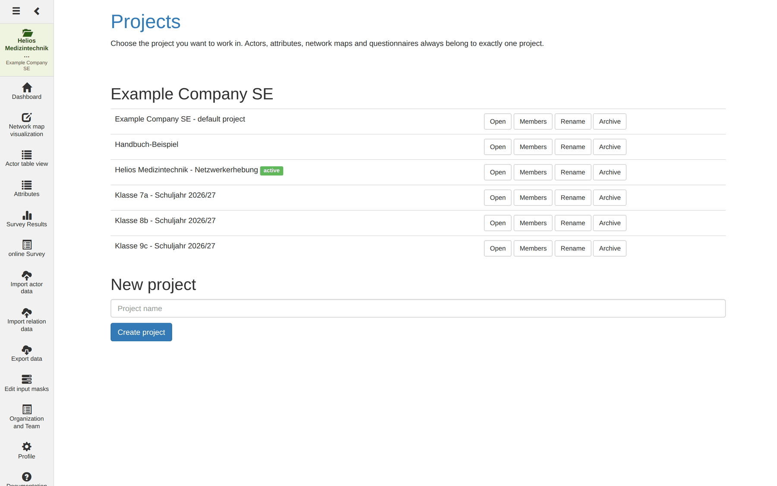
Task: Select the Handbuch-Beispiel project name text
Action: [146, 144]
